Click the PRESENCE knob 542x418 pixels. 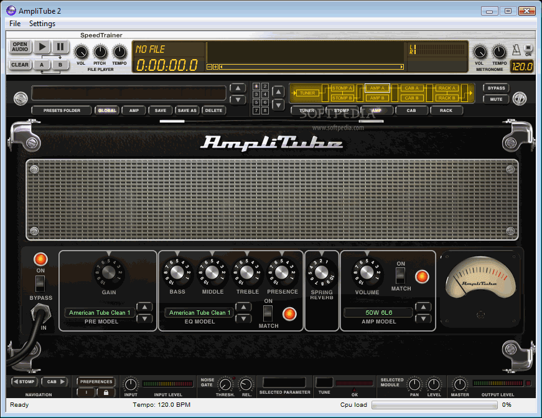(282, 272)
